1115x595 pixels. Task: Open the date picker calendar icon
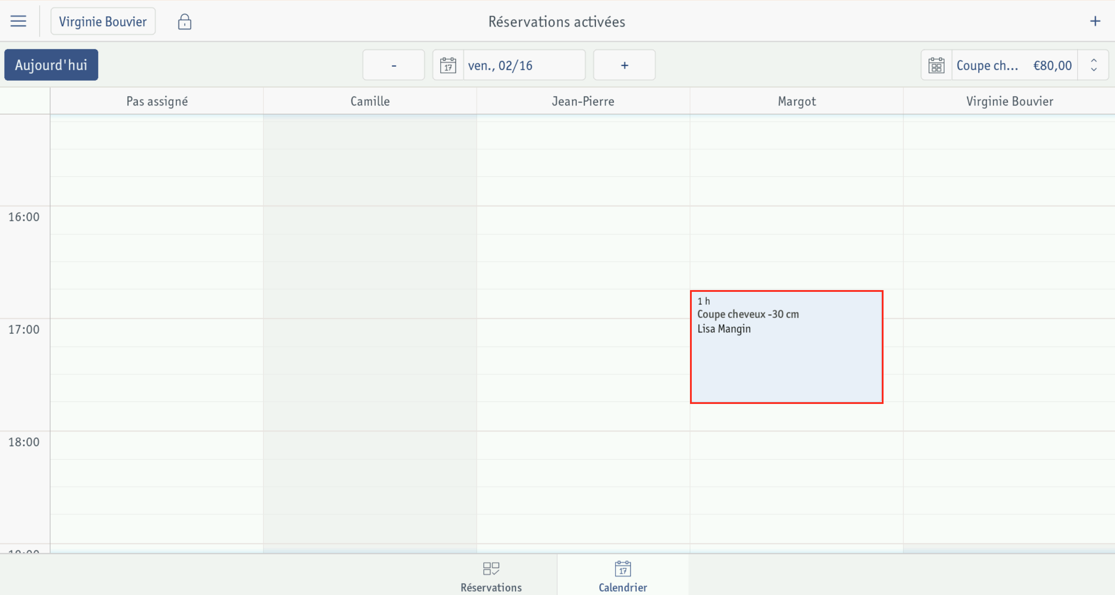coord(448,65)
